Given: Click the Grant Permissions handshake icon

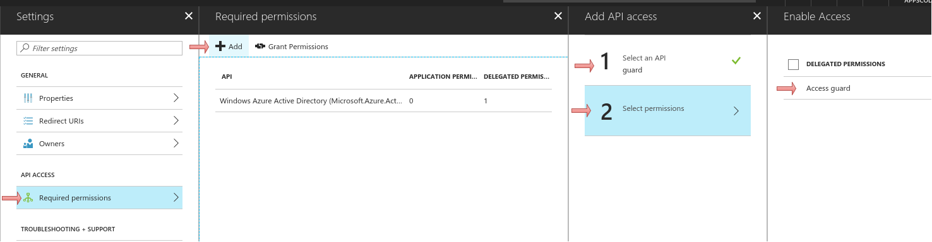Looking at the screenshot, I should tap(260, 47).
